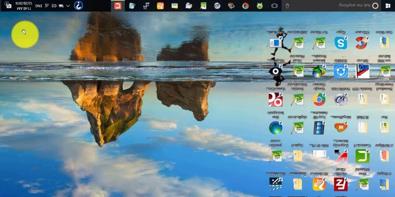Open File Explorer from the taskbar
The image size is (395, 197).
[175, 5]
